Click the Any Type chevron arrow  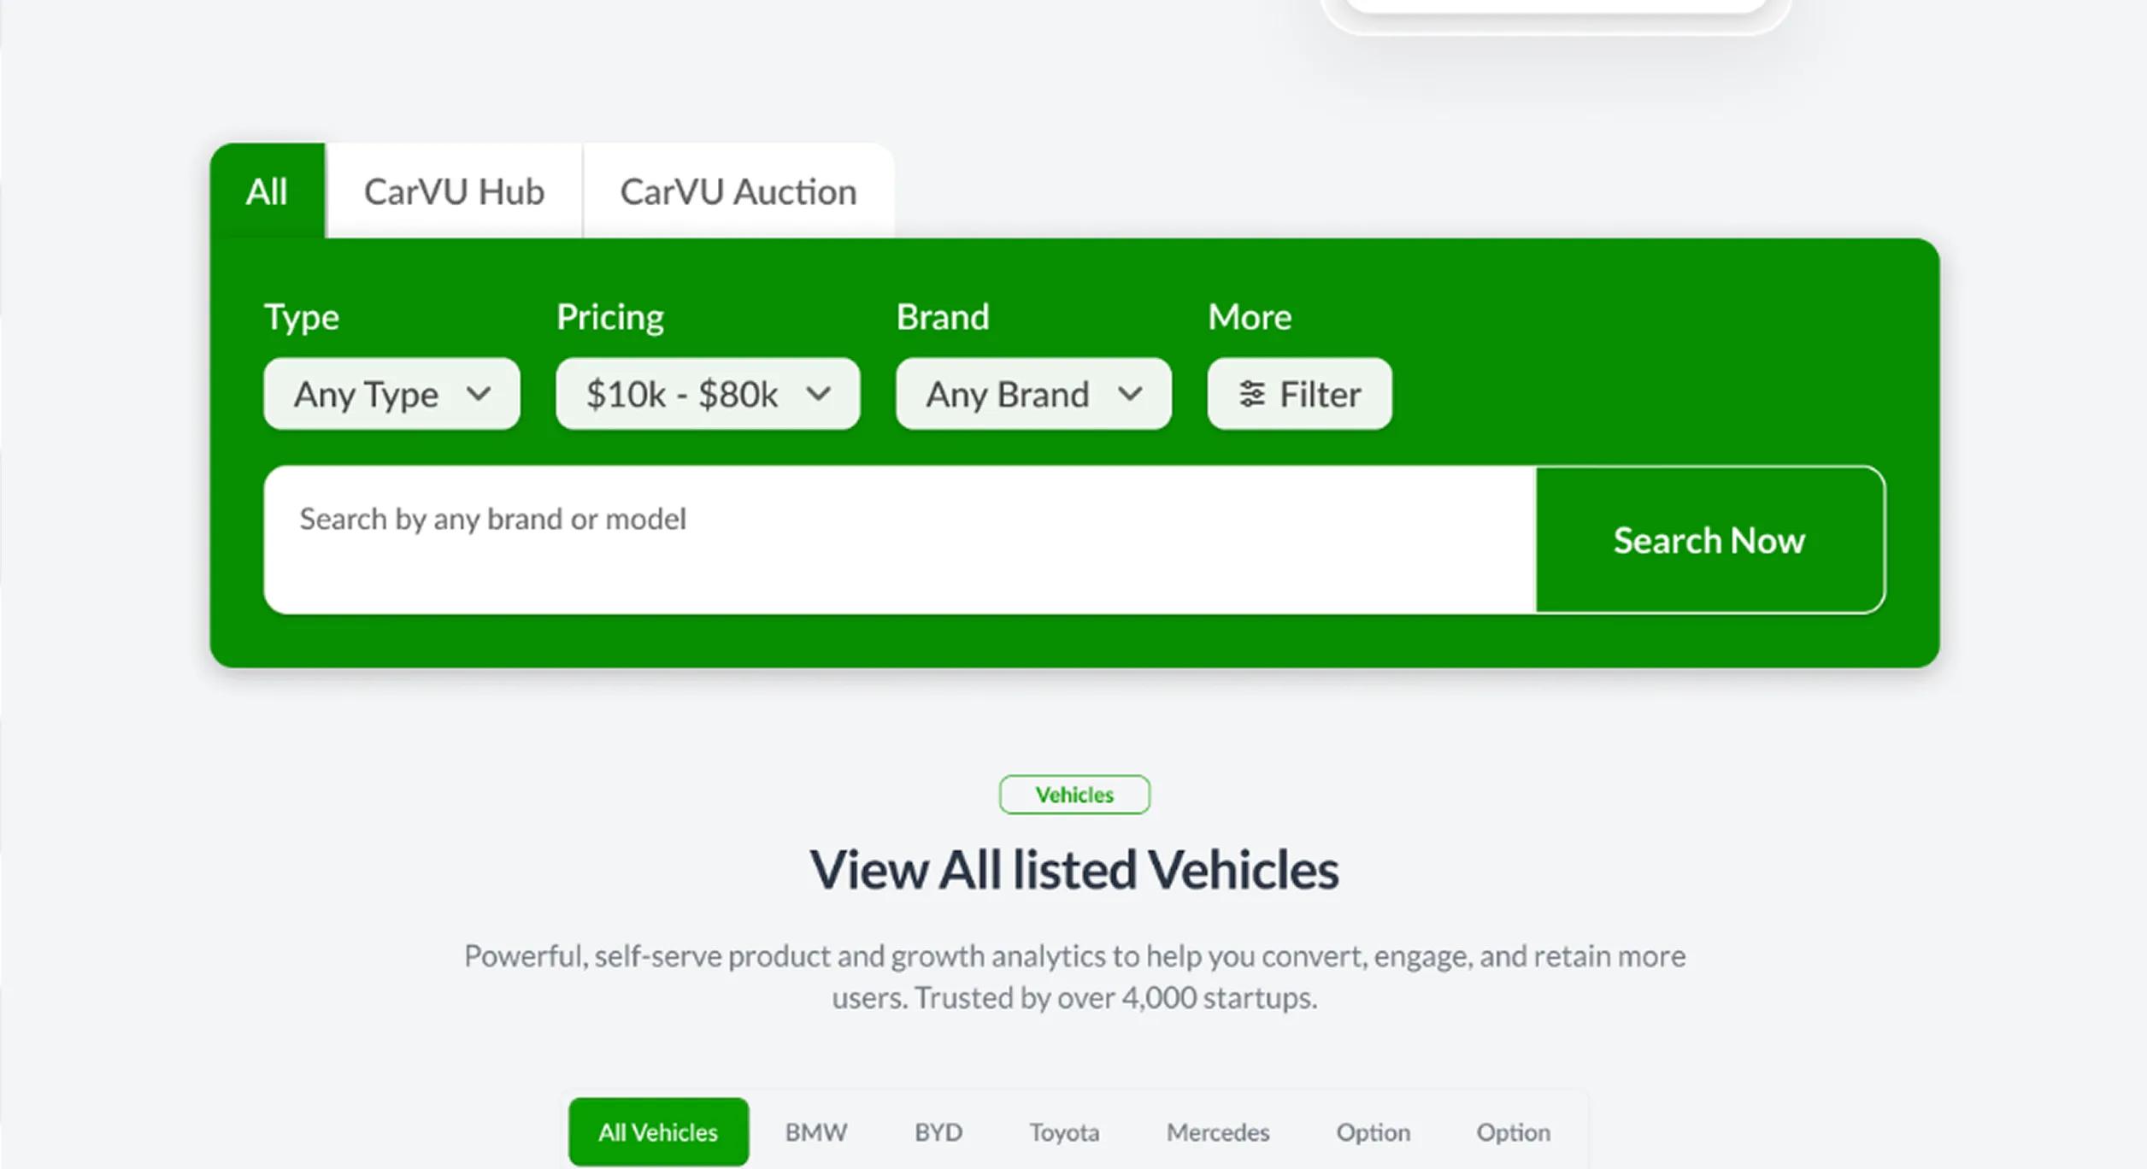[479, 394]
